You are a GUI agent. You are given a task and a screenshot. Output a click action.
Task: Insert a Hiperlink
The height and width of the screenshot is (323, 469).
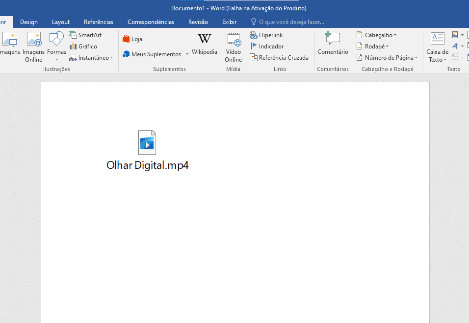(x=266, y=35)
